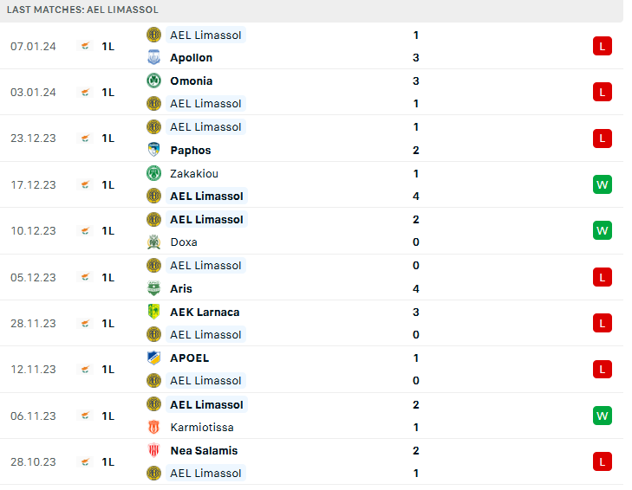Open the AEK Larnaca team link
This screenshot has width=632, height=490.
click(x=205, y=312)
